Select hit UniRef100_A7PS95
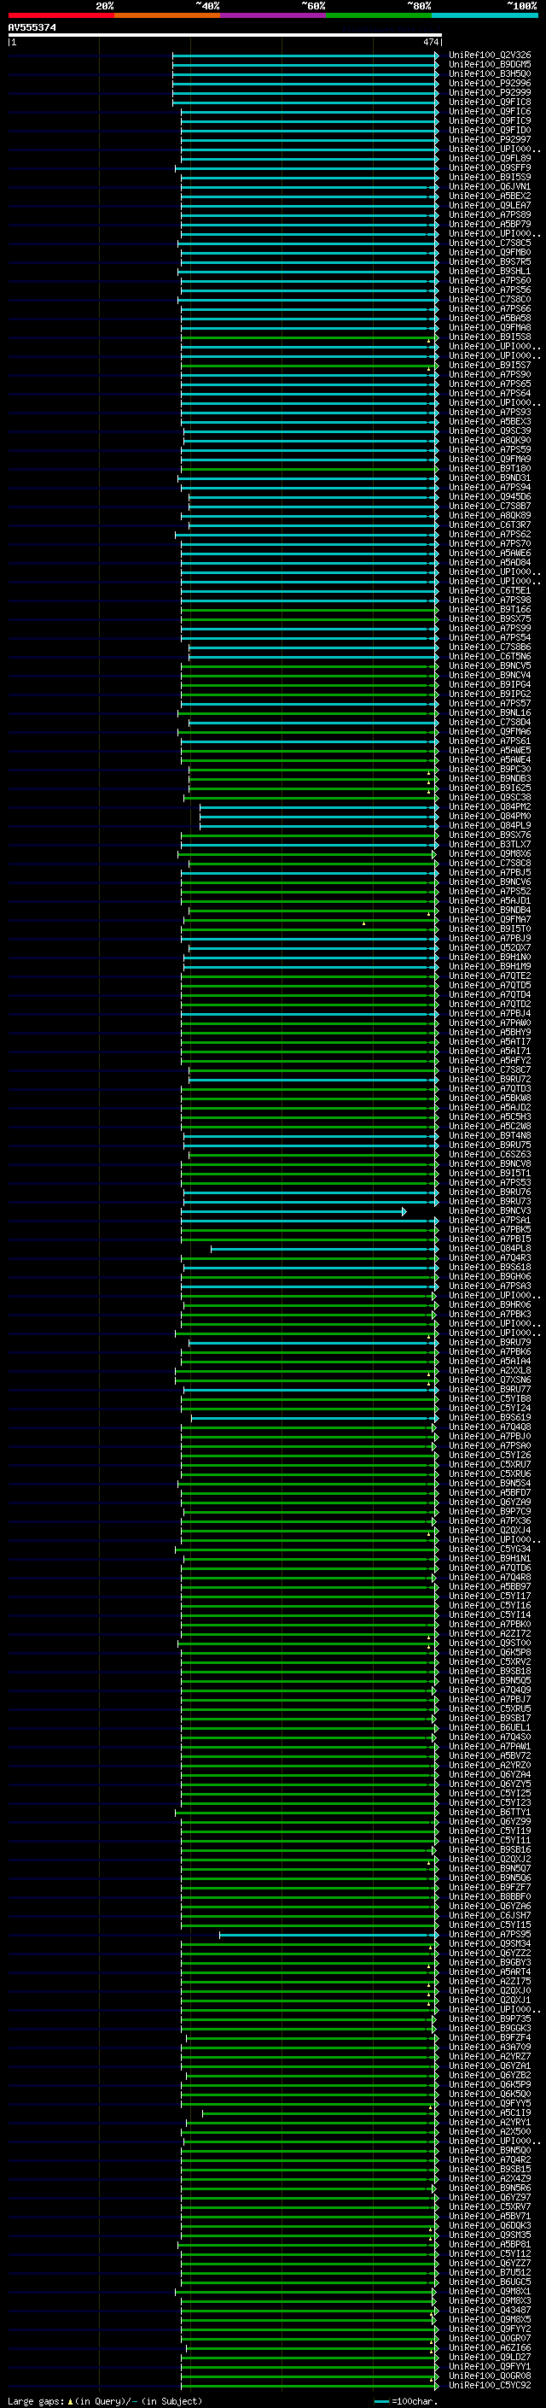Image resolution: width=546 pixels, height=2408 pixels. click(489, 1935)
